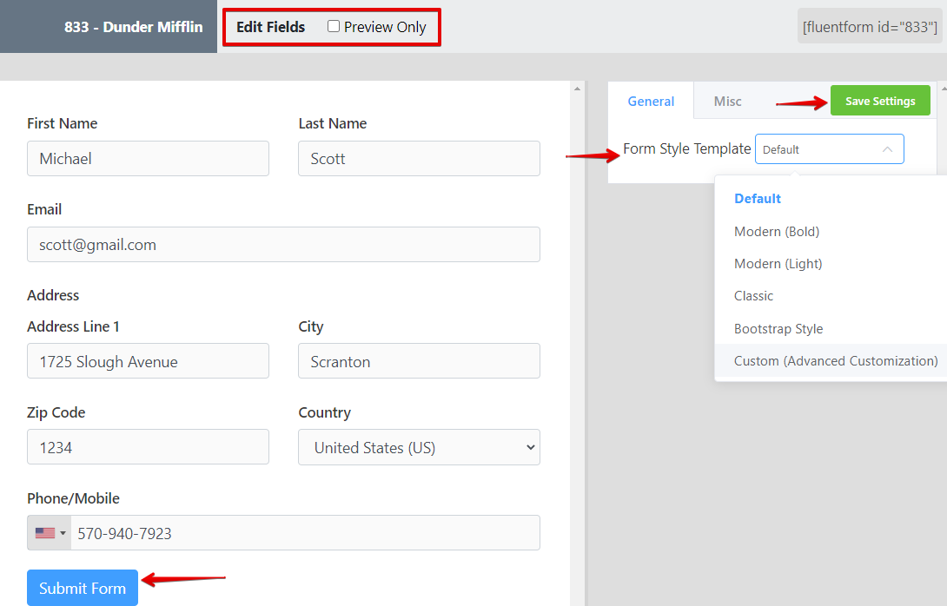Choose Modern (Bold) template
Viewport: 947px width, 606px height.
tap(777, 232)
